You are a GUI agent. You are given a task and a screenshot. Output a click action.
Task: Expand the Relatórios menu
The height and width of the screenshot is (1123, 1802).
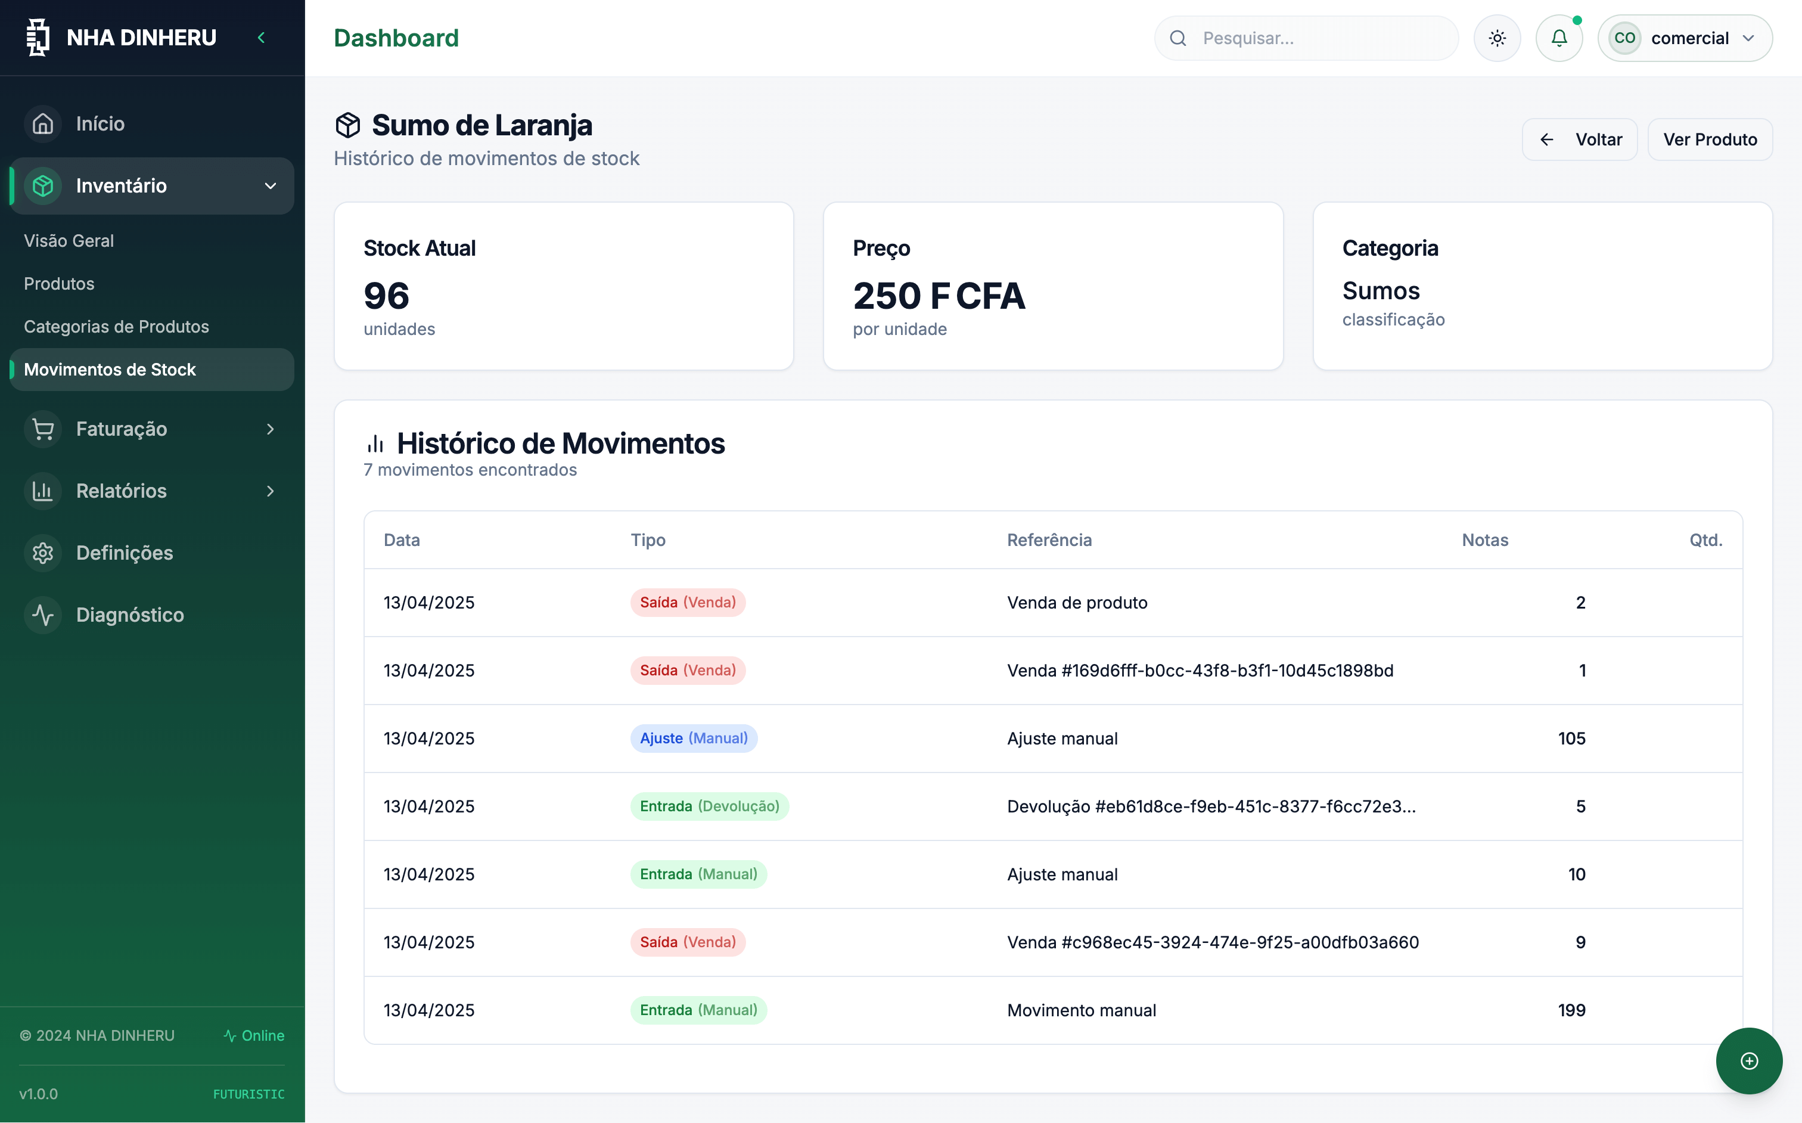[x=269, y=491]
